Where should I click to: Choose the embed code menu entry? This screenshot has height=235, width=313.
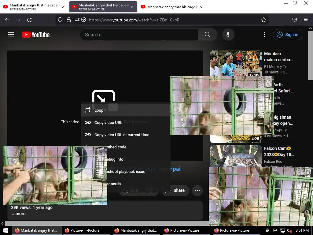pos(138,147)
